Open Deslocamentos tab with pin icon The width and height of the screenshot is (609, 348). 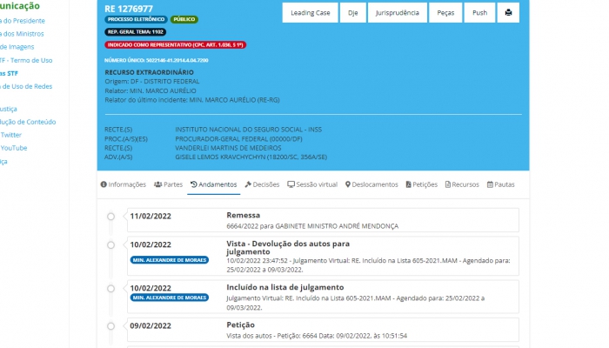point(371,184)
